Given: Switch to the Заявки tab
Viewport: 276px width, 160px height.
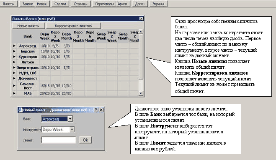Looking at the screenshot, I should (x=28, y=4).
